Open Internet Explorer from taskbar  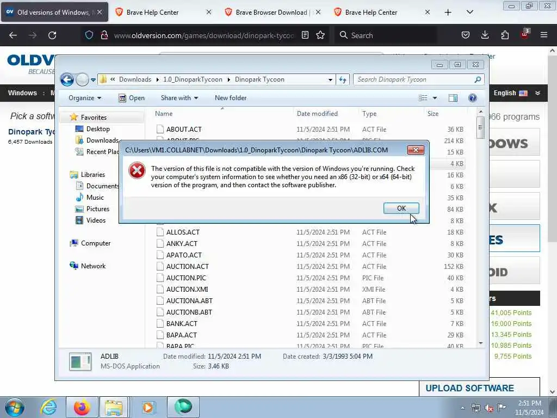tap(48, 407)
